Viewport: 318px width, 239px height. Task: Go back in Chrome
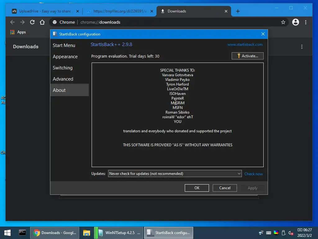pyautogui.click(x=12, y=22)
